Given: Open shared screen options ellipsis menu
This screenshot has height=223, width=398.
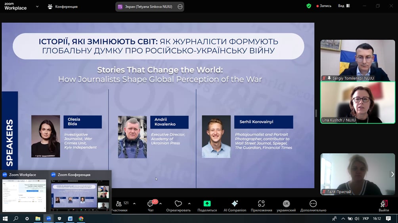Looking at the screenshot, I should (180, 7).
